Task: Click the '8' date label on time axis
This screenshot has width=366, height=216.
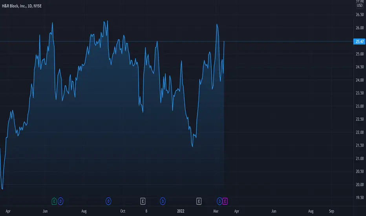Action: pos(146,211)
